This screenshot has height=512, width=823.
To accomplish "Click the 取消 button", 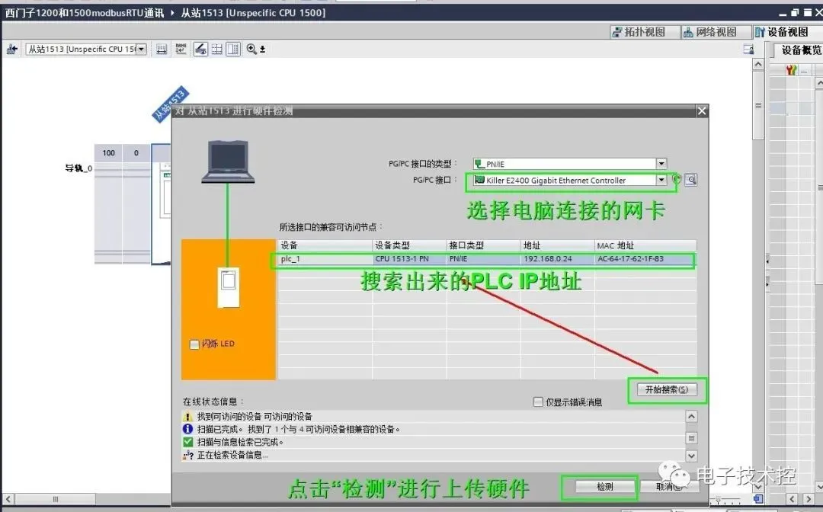I will pos(669,487).
